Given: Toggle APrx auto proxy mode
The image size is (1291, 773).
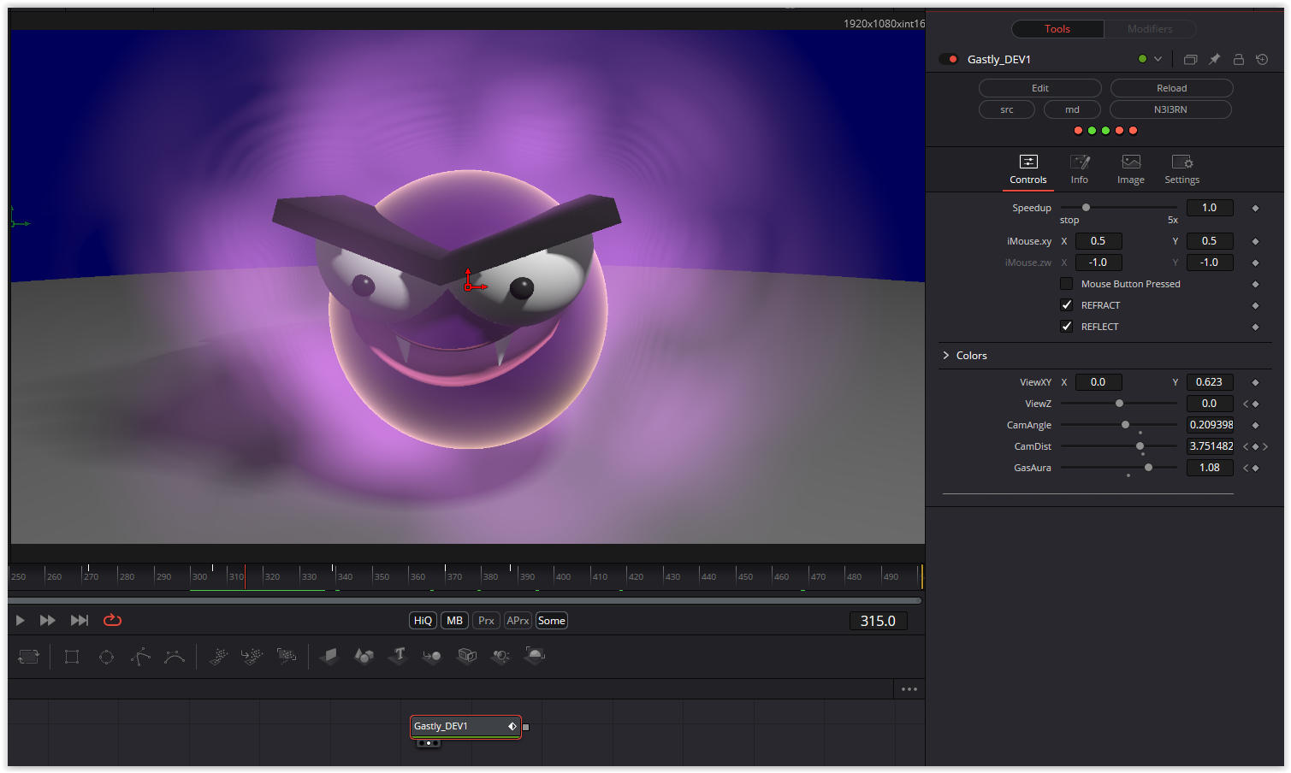Looking at the screenshot, I should [518, 621].
